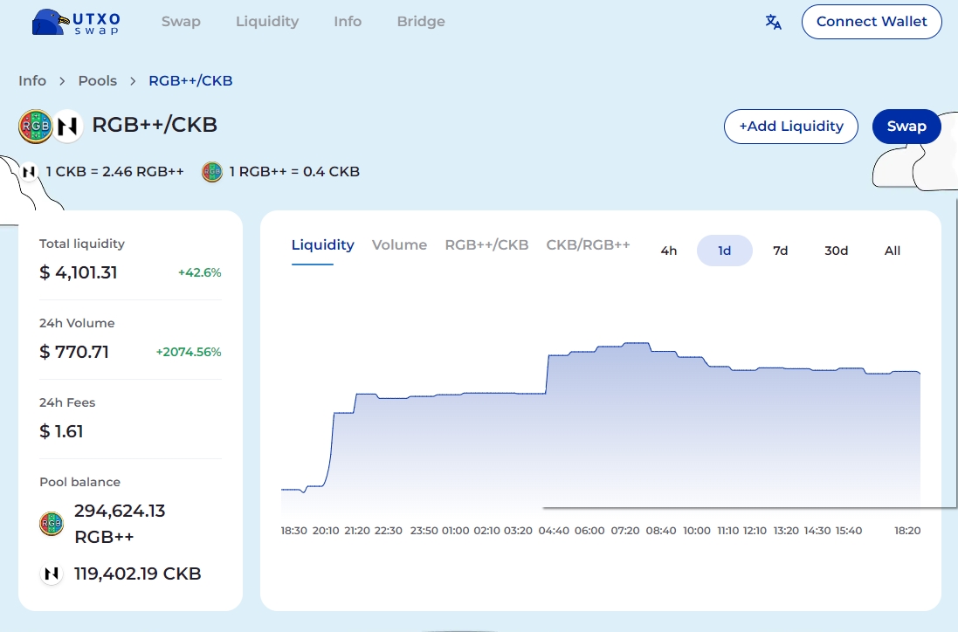The height and width of the screenshot is (632, 958).
Task: Click the 18:20 axis label on the chart
Action: (x=907, y=531)
